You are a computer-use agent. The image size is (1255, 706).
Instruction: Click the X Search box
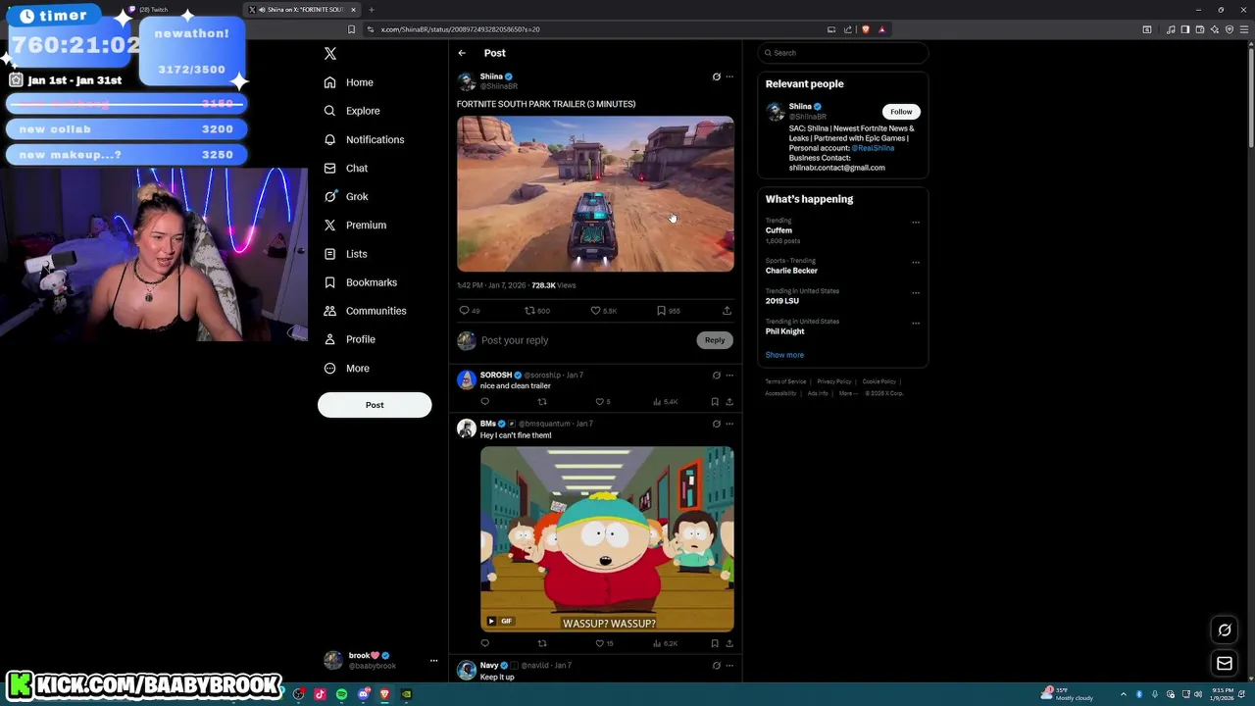tap(842, 53)
